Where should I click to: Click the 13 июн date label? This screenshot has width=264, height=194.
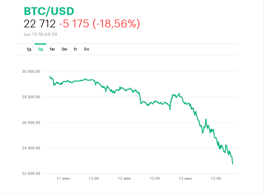click(x=185, y=178)
